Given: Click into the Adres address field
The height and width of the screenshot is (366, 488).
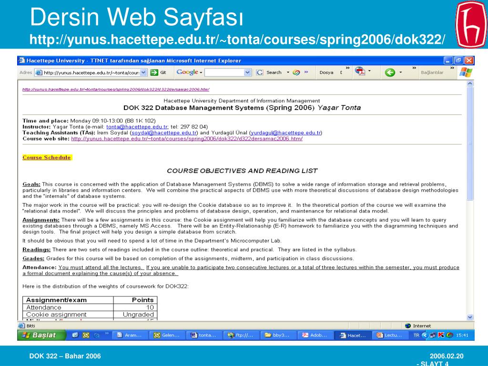Looking at the screenshot, I should point(91,72).
